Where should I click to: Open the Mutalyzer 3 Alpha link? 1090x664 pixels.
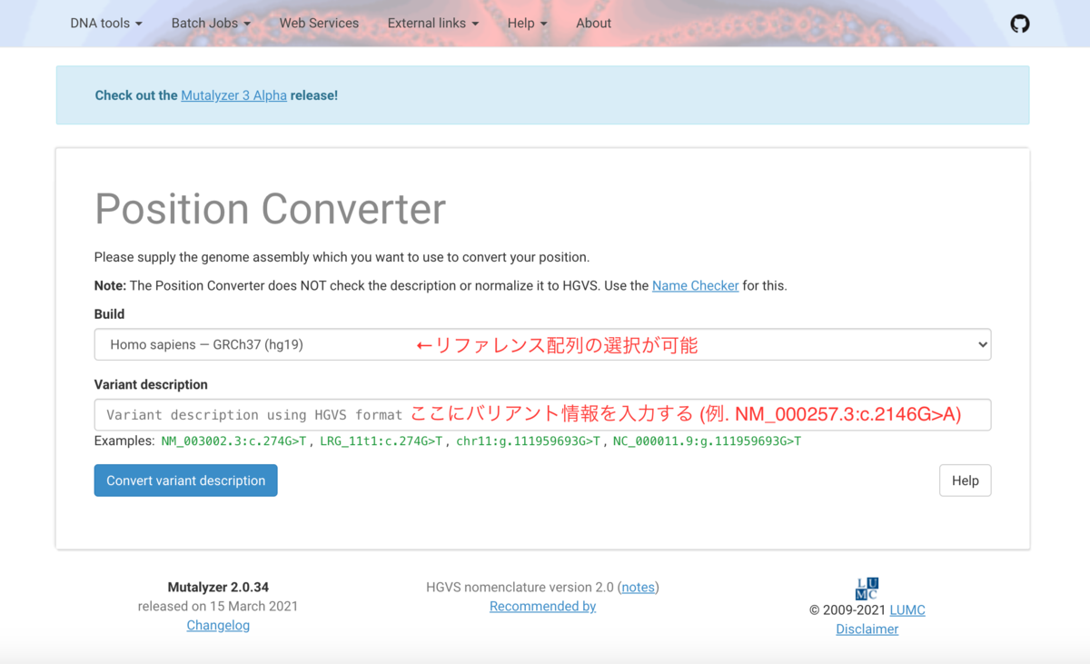(233, 95)
